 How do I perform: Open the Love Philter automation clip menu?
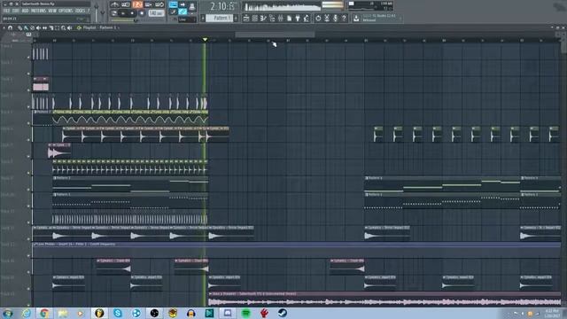point(35,245)
